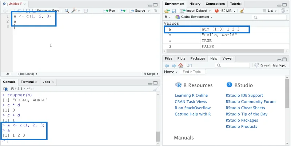291x146 pixels.
Task: Click the Source button
Action: pos(138,11)
